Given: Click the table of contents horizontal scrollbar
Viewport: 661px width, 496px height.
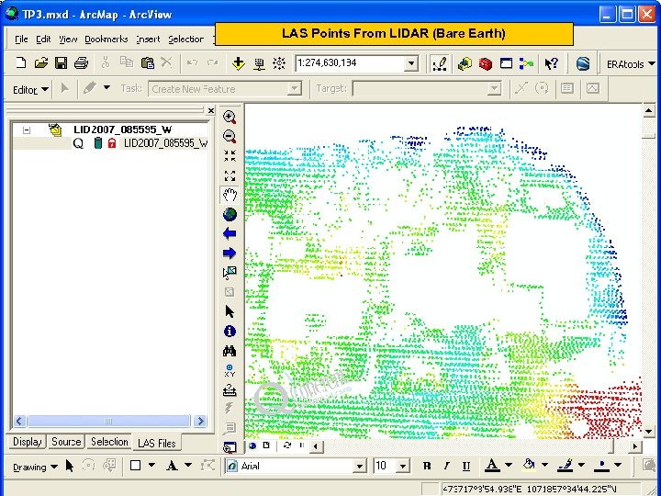Looking at the screenshot, I should click(109, 421).
